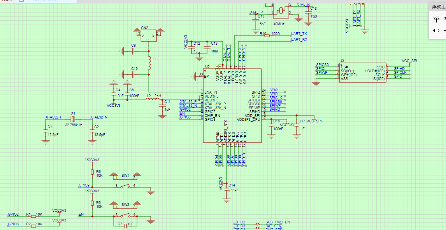Click the R2 resistor symbol
Viewport: 446px width, 230px height.
pos(33,226)
